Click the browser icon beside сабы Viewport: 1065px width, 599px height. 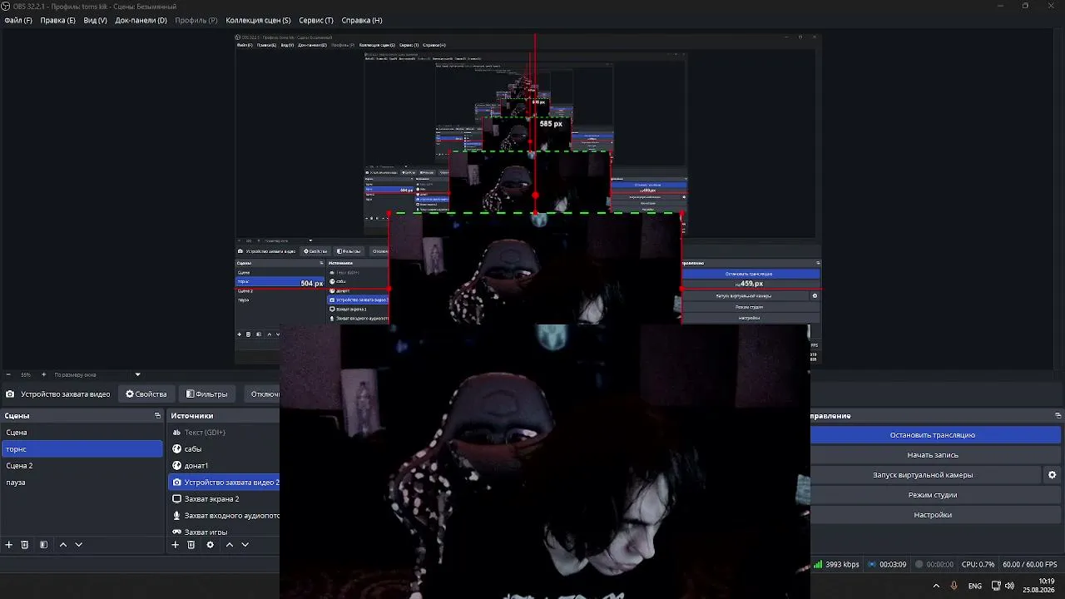[x=176, y=449]
